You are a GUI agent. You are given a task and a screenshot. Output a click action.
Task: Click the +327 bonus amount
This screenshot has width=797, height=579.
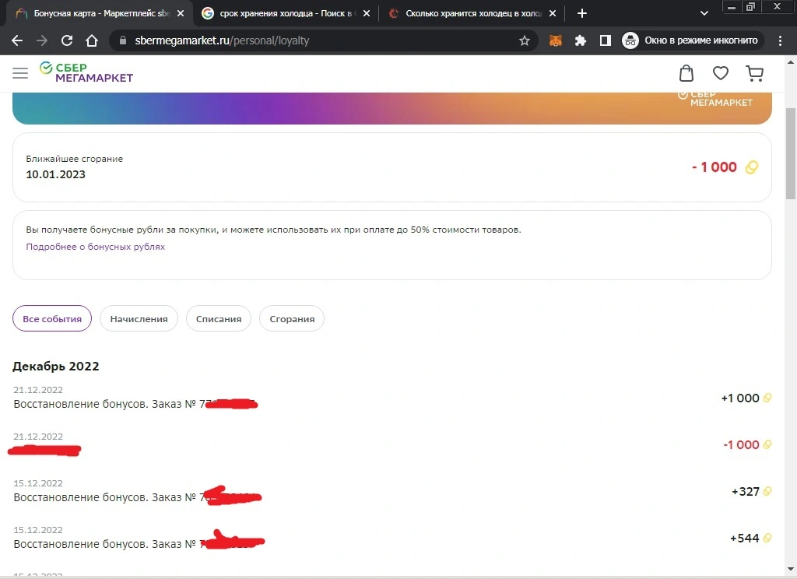click(745, 492)
